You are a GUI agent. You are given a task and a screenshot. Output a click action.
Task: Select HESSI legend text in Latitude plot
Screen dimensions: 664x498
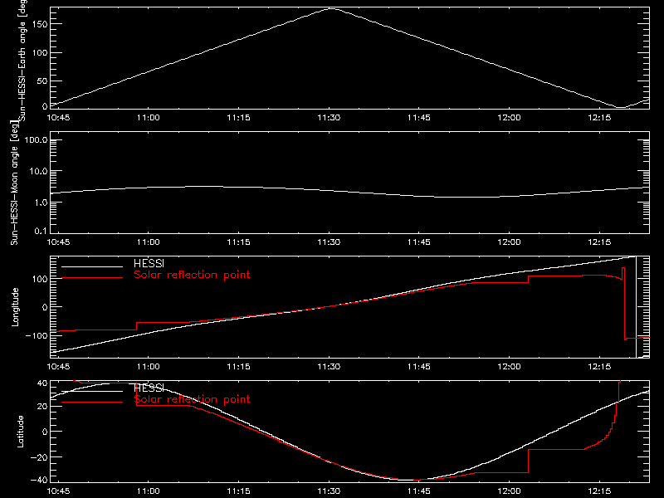(x=149, y=388)
